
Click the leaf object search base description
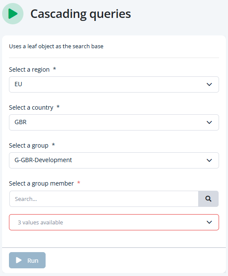pos(56,46)
